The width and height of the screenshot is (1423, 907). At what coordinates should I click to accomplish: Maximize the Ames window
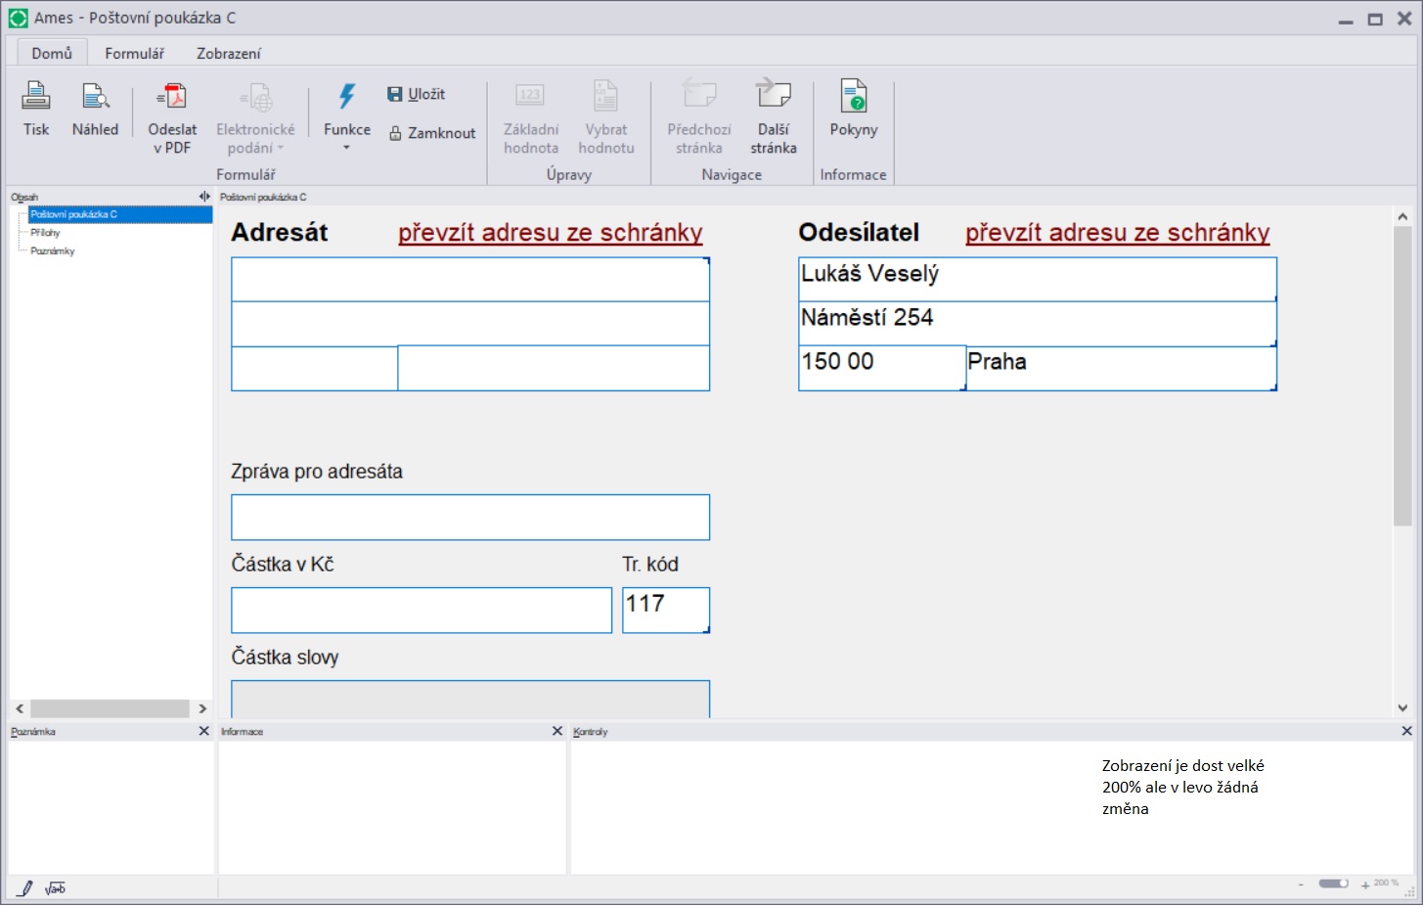coord(1375,19)
